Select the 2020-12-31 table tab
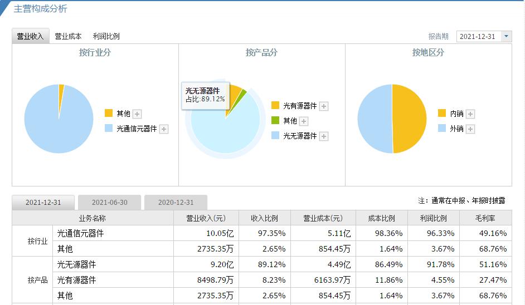Image resolution: width=525 pixels, height=305 pixels. pos(176,203)
